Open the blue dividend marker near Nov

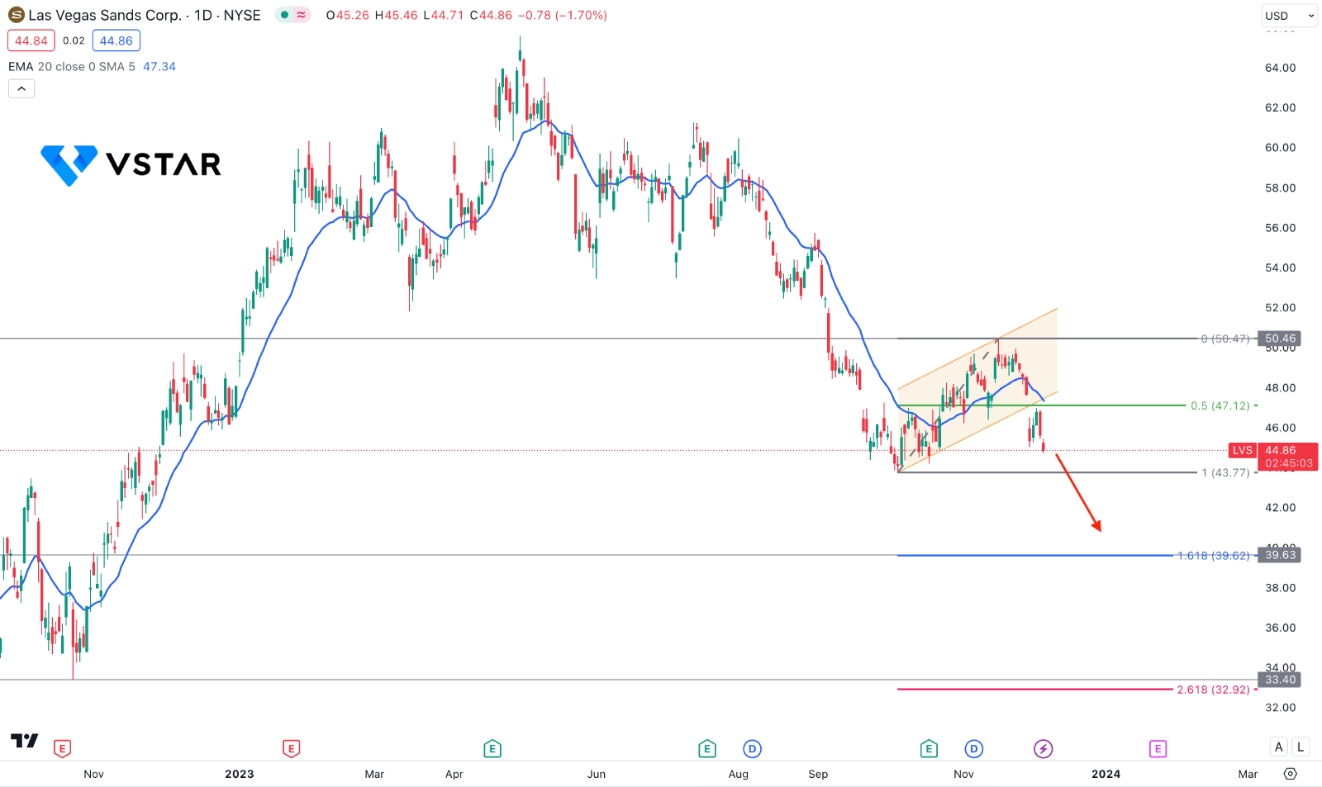(974, 749)
